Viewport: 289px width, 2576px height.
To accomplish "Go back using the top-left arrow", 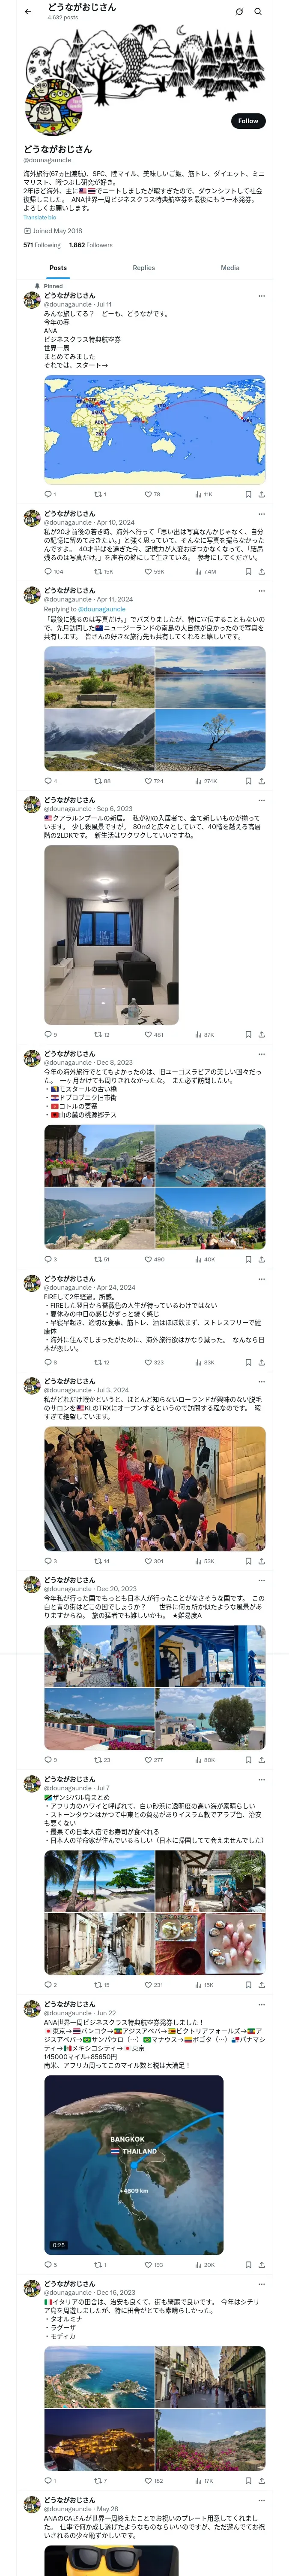I will pyautogui.click(x=28, y=12).
